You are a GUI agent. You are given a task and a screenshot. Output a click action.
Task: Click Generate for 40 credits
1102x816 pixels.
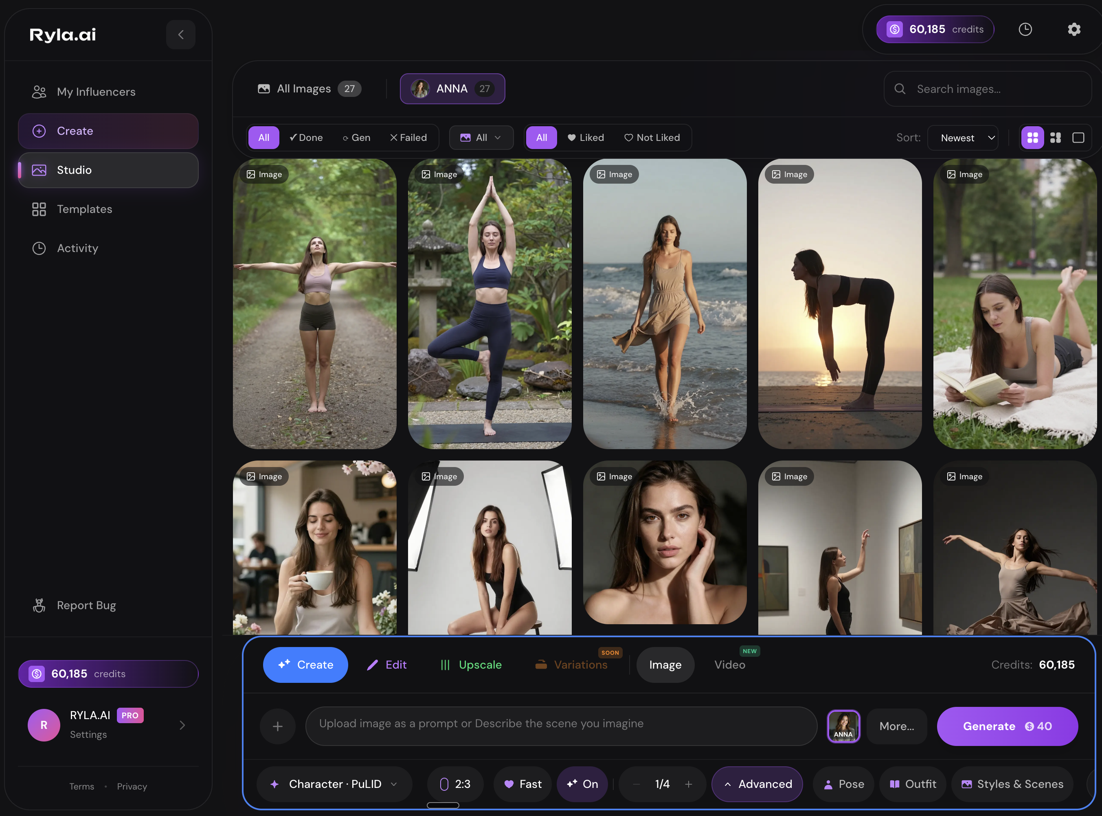coord(1007,726)
